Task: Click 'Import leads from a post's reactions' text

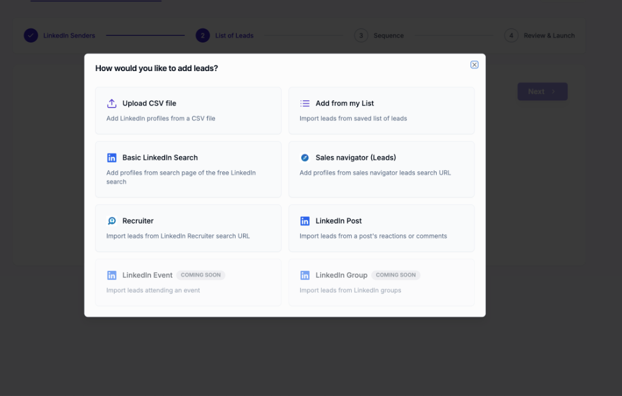Action: coord(373,236)
